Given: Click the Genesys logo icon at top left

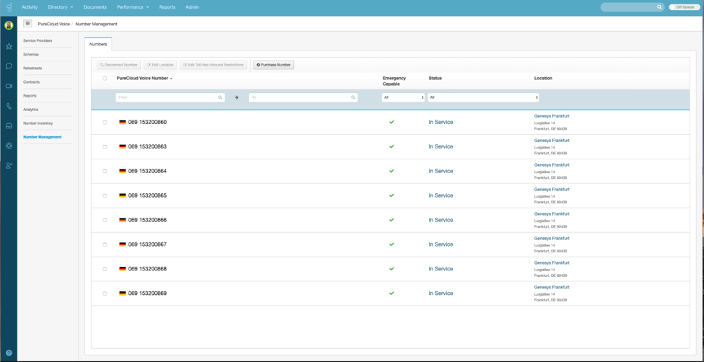Looking at the screenshot, I should tap(9, 7).
